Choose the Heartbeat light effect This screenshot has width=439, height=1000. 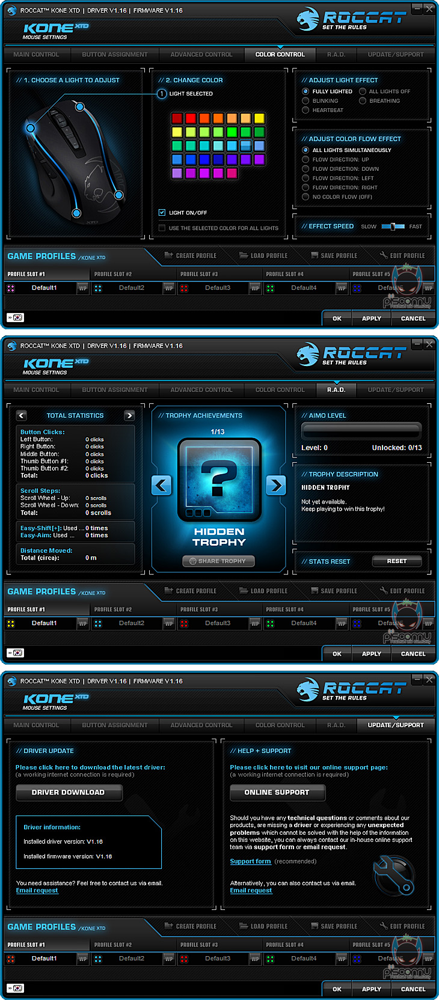305,110
